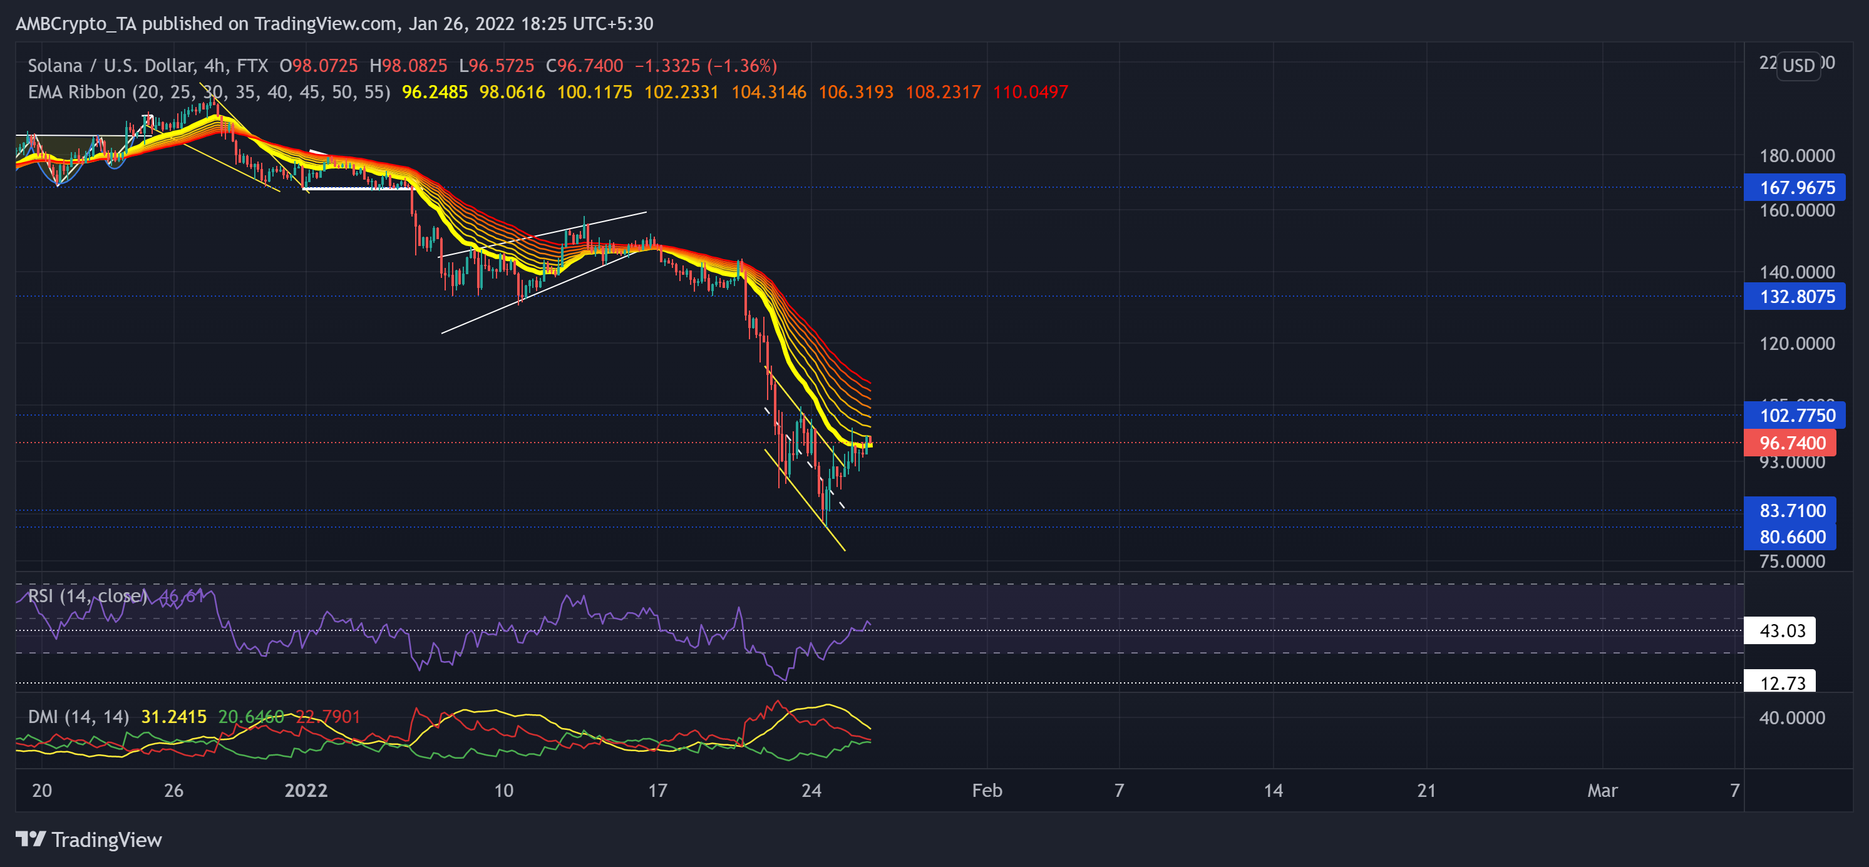Click the AMBCrypto_TA publication link
This screenshot has width=1869, height=867.
pyautogui.click(x=76, y=23)
